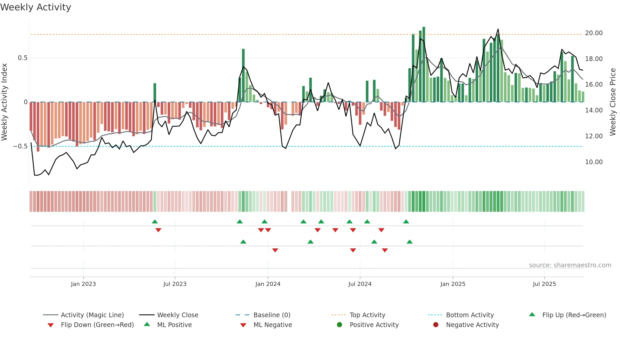This screenshot has height=349, width=620.
Task: Toggle Activity (Magic Line) legend entry
Action: (83, 315)
